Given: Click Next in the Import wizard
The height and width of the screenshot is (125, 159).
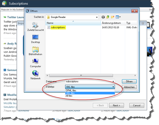Looking at the screenshot, I should pyautogui.click(x=116, y=105).
